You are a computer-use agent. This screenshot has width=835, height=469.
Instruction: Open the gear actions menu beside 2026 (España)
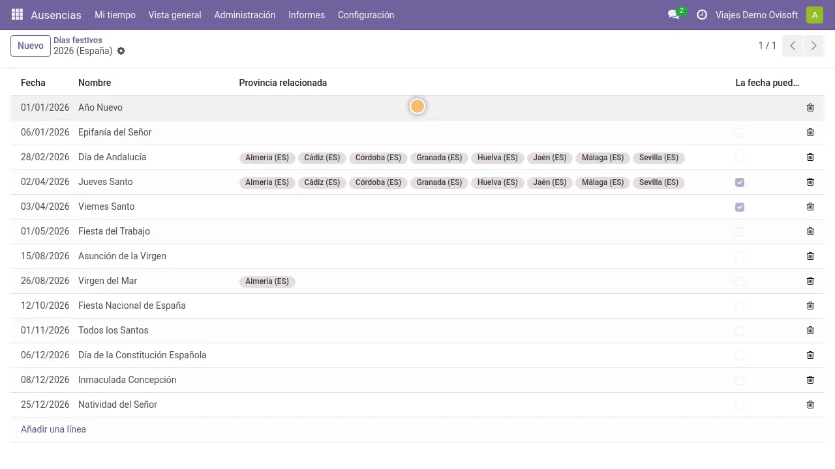tap(121, 51)
